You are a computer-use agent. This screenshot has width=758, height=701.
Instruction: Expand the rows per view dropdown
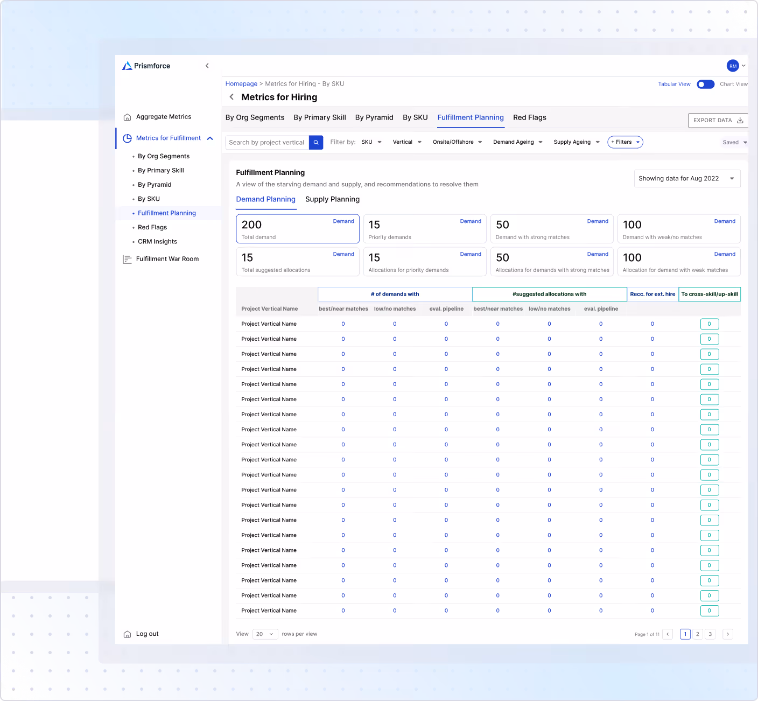pyautogui.click(x=264, y=634)
